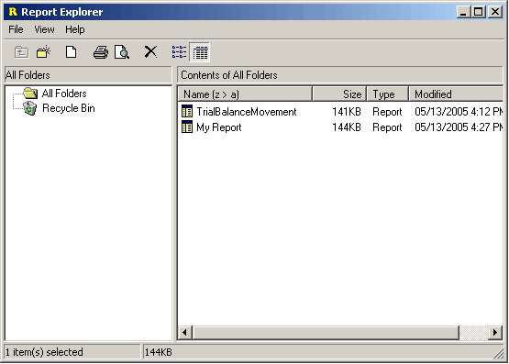Delete selected item with X icon

click(150, 52)
